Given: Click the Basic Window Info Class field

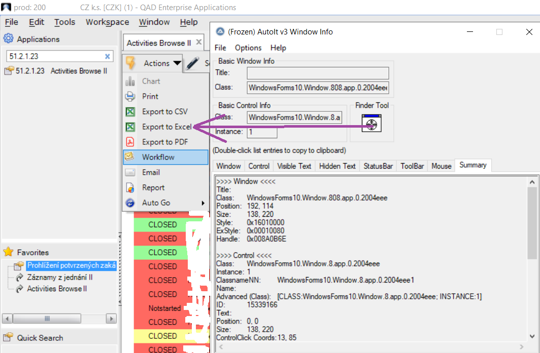Looking at the screenshot, I should 318,88.
